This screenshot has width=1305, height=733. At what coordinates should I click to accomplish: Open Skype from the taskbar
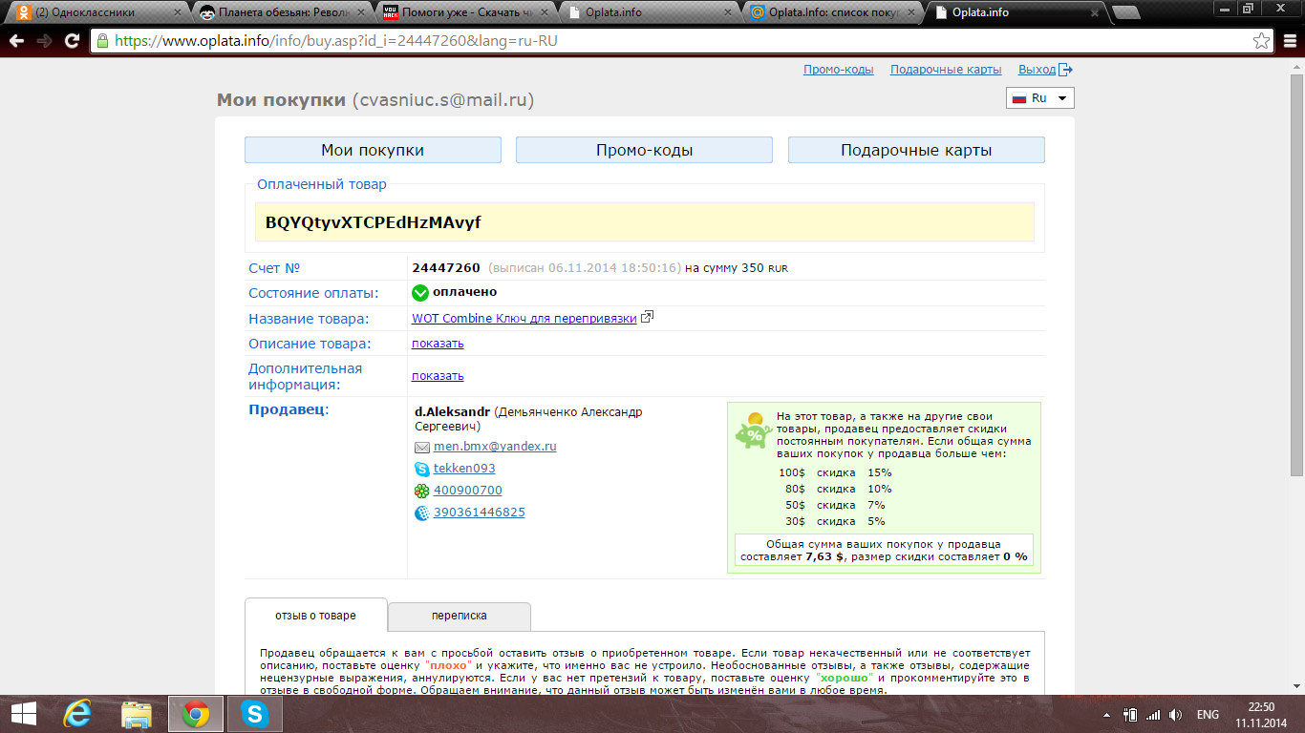pos(254,714)
